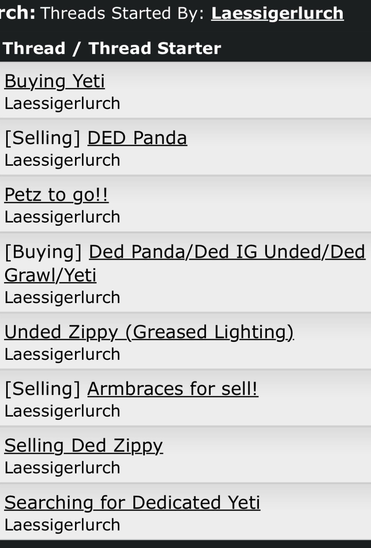This screenshot has width=371, height=548.
Task: Open the Selling Ded Zippy thread
Action: [x=83, y=446]
